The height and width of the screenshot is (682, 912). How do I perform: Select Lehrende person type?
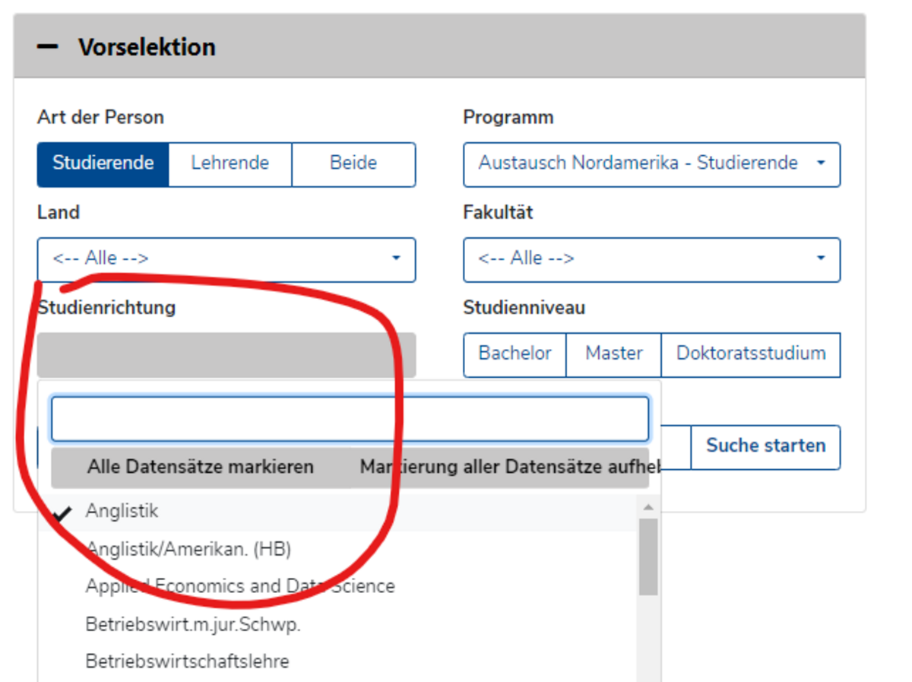[x=230, y=163]
